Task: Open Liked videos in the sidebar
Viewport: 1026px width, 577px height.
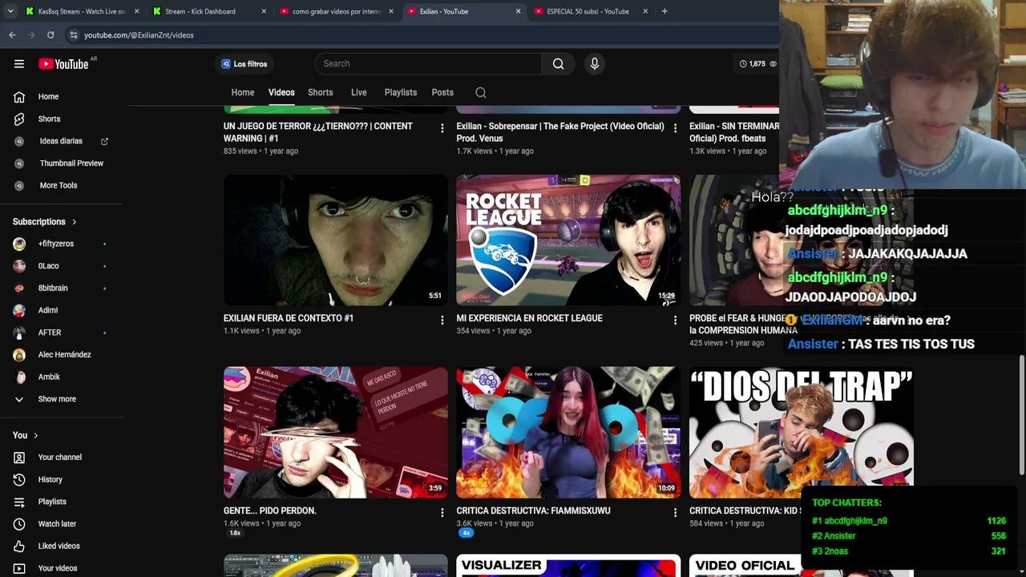Action: [x=60, y=546]
